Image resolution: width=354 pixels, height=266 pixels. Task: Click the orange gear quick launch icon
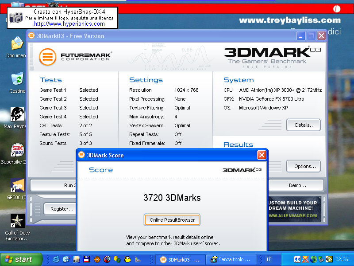(97, 259)
